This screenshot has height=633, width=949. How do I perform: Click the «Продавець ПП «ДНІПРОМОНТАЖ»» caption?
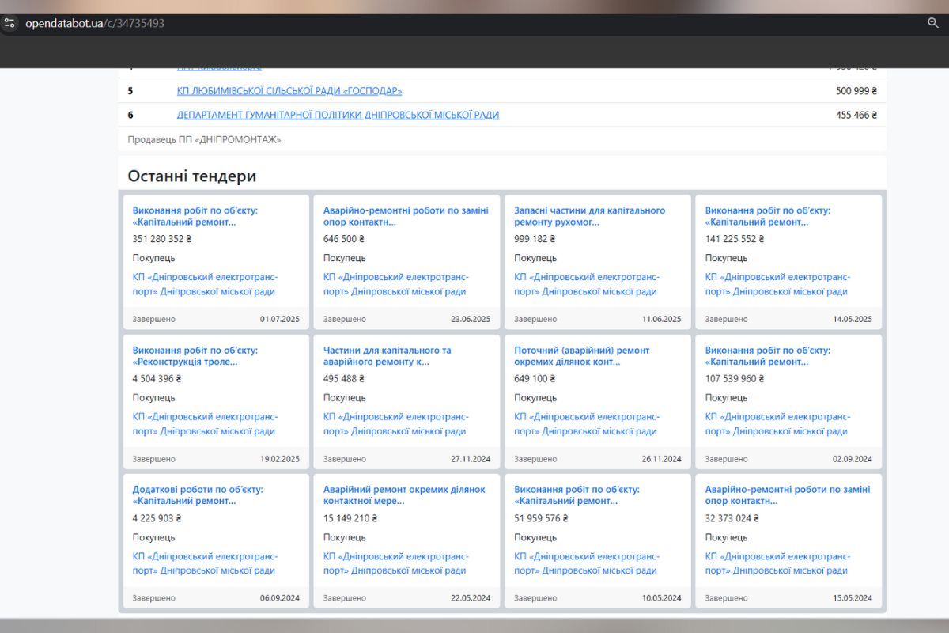click(x=204, y=140)
